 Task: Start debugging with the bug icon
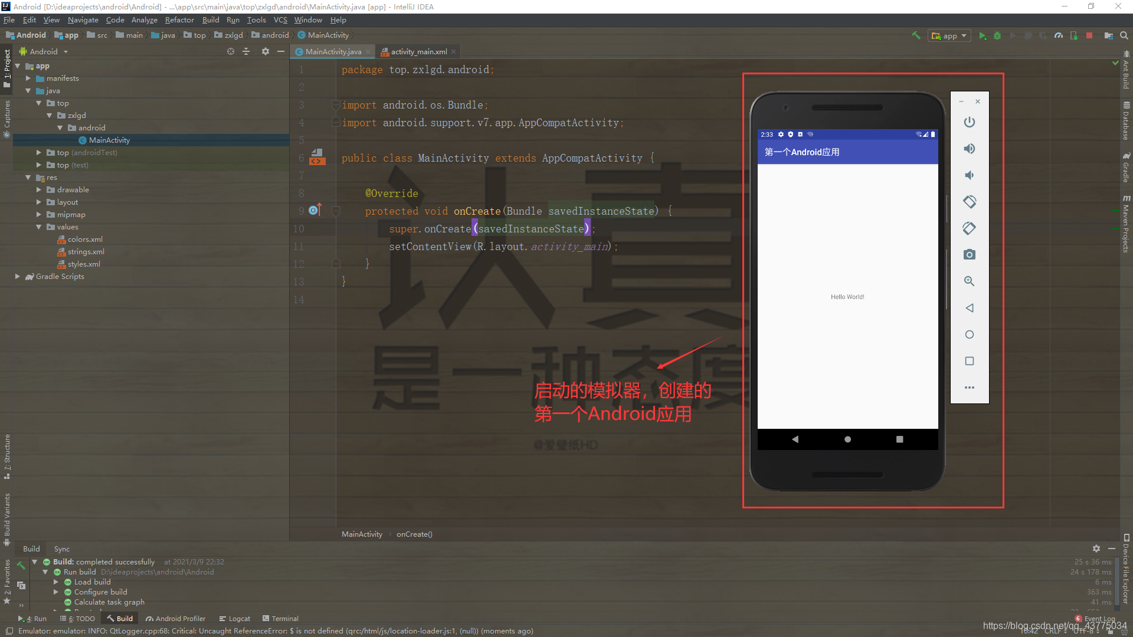coord(997,35)
